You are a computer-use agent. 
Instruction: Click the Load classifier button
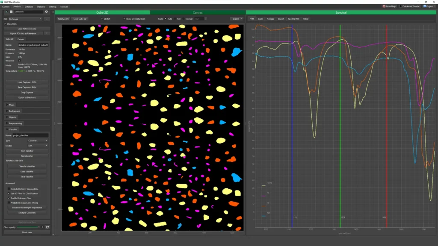point(27,172)
